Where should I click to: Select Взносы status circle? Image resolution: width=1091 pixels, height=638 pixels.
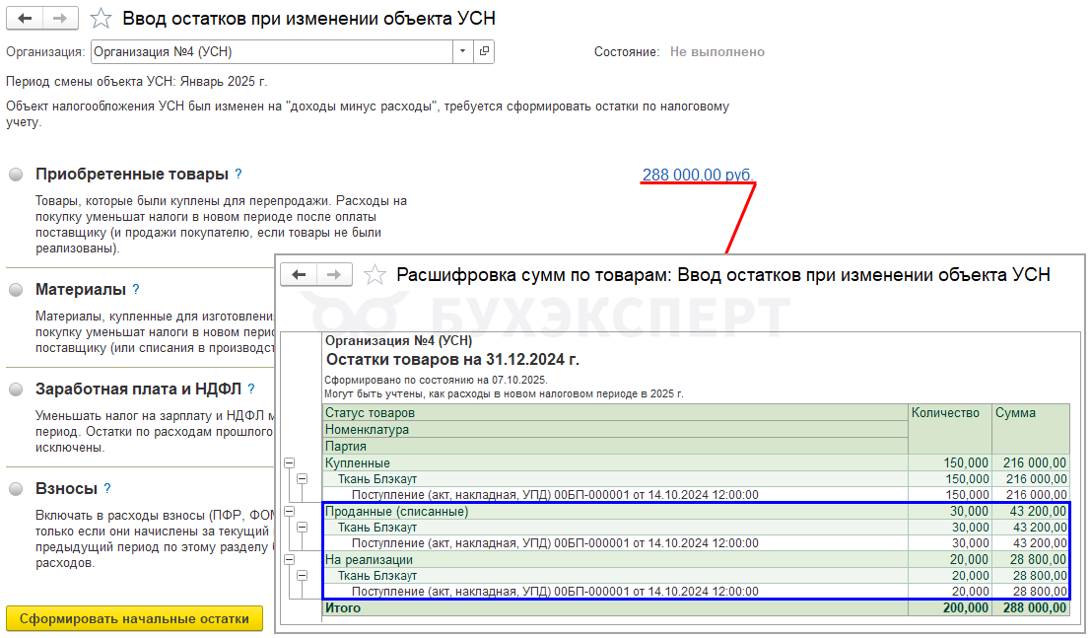[16, 489]
